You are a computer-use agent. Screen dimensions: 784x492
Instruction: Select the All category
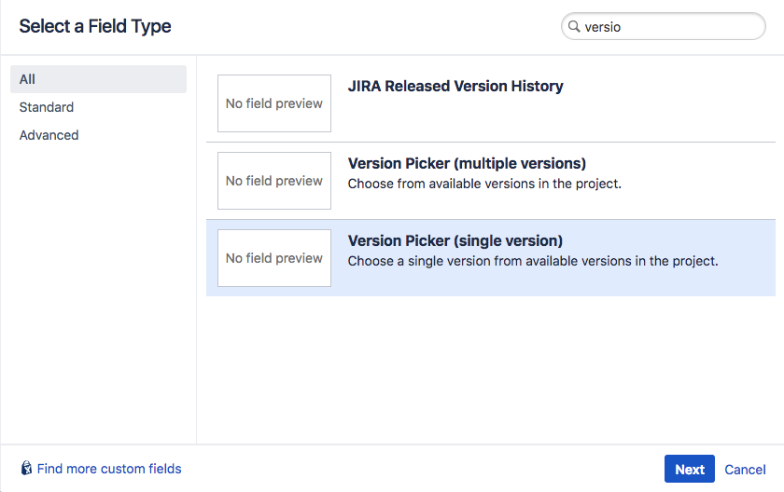coord(99,79)
